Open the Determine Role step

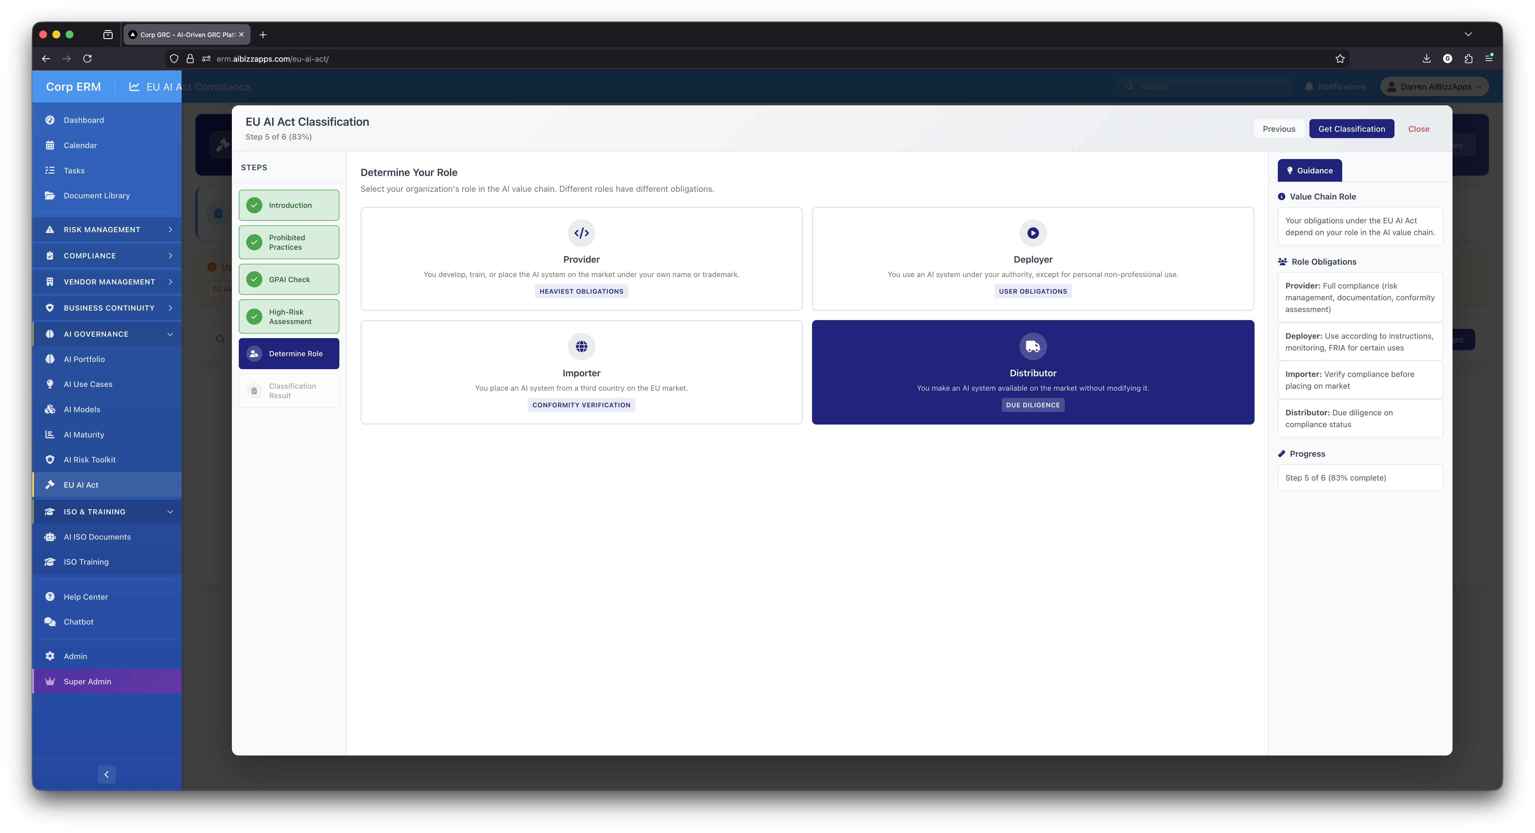pos(289,353)
